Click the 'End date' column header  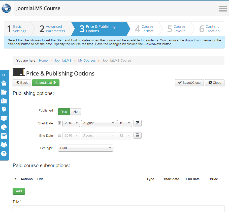coord(193,179)
